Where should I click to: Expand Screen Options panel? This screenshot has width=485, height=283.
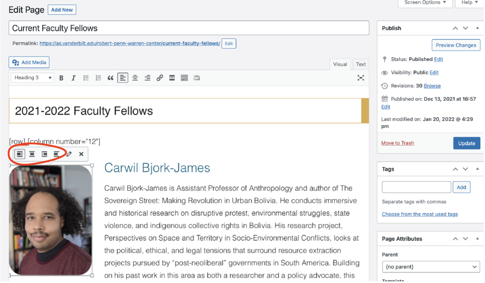click(425, 3)
